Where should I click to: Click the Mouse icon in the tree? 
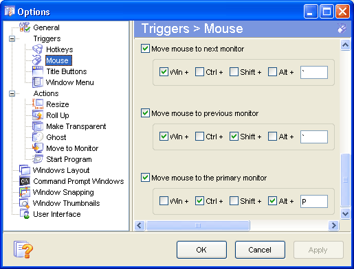[x=37, y=60]
